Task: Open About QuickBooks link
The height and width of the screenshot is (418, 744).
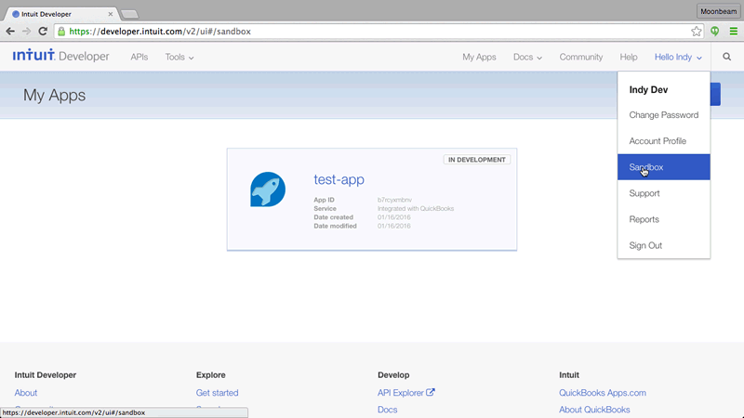Action: click(x=594, y=410)
